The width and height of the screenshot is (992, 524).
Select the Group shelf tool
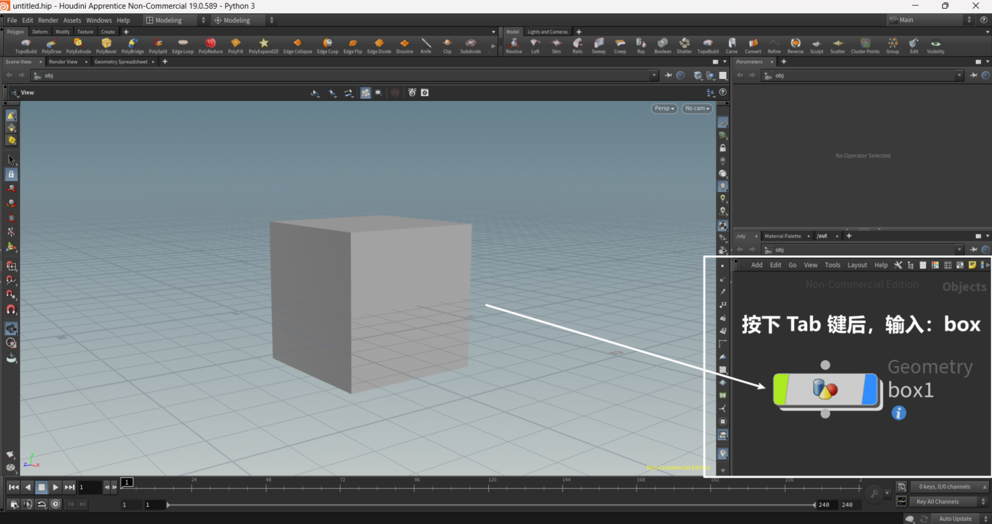(893, 45)
